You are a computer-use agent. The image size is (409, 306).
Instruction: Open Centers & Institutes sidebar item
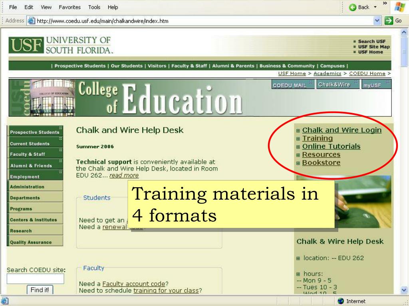coord(35,220)
